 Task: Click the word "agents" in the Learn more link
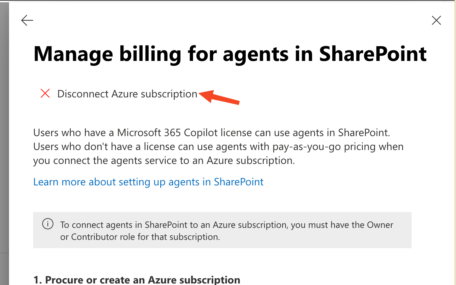pos(184,182)
